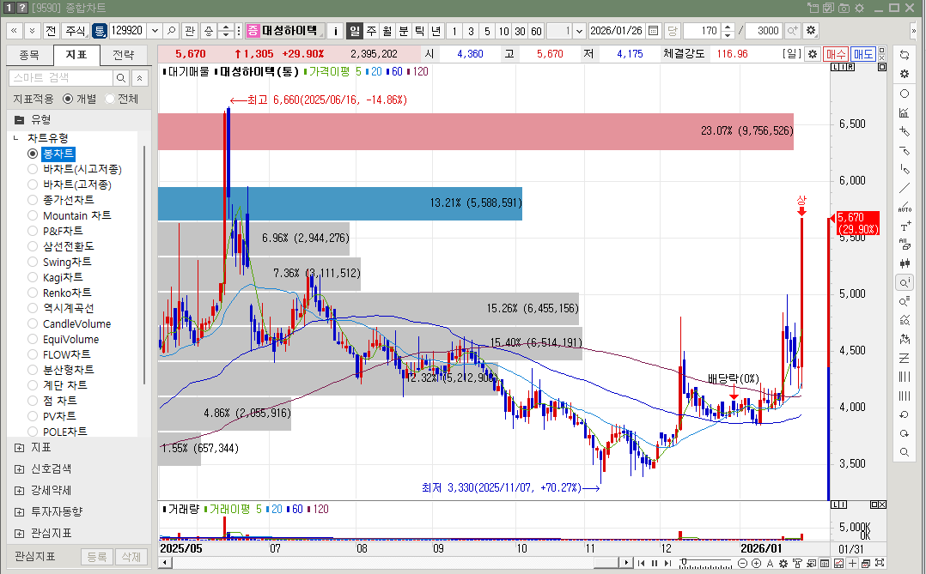Click the 관 watchlist button

pyautogui.click(x=190, y=31)
